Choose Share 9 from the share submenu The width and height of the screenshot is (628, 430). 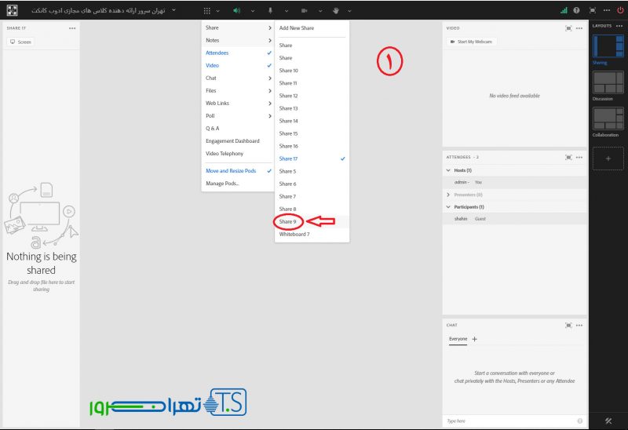288,221
